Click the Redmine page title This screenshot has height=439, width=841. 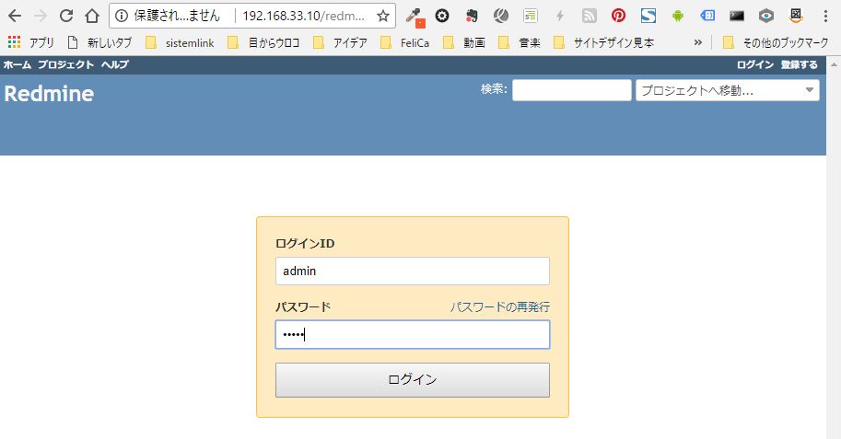pos(50,94)
